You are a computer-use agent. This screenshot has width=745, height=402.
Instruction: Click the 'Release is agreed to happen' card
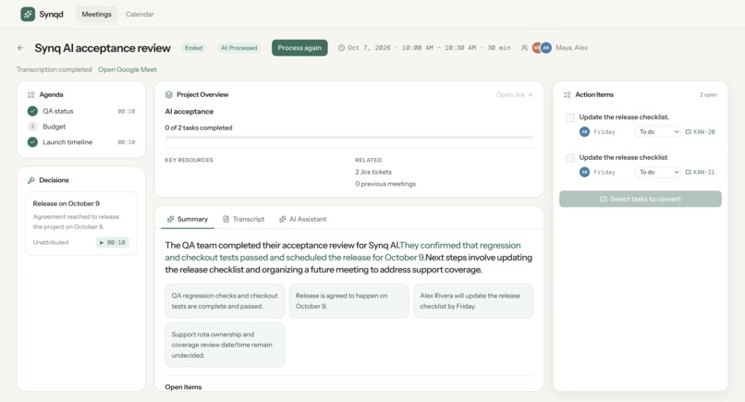(x=349, y=300)
